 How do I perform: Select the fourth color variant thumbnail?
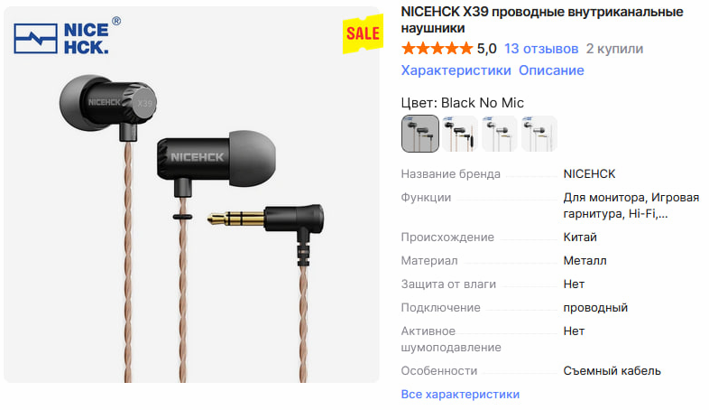coord(539,134)
